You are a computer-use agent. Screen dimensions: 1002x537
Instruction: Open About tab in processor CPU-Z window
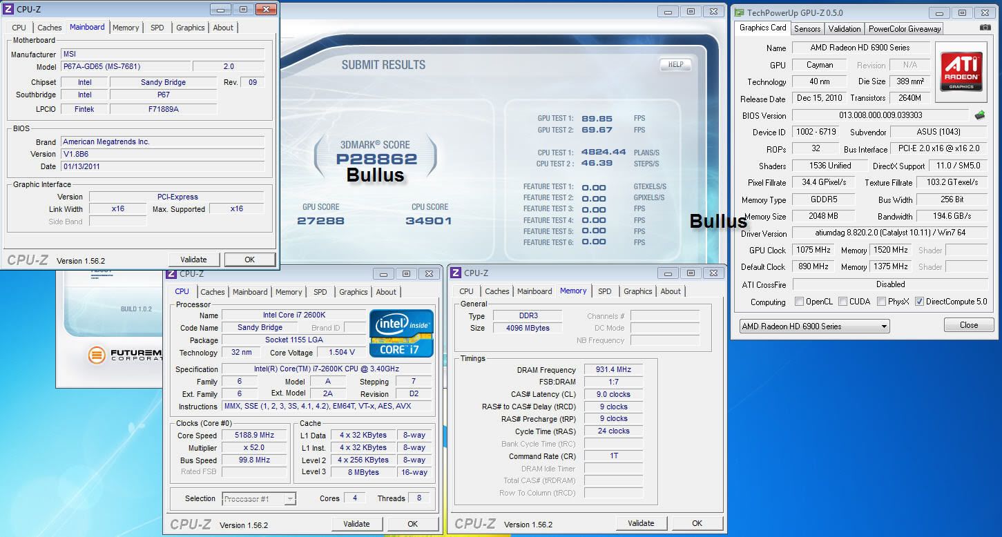386,292
